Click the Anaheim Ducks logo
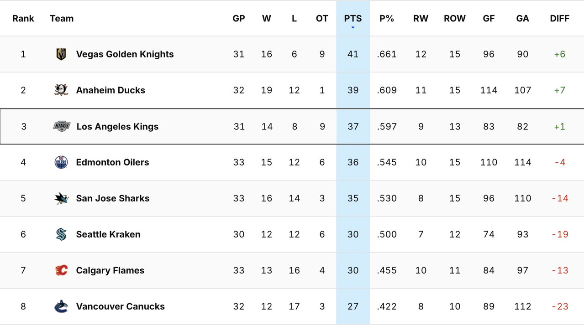This screenshot has height=325, width=584. (x=61, y=90)
